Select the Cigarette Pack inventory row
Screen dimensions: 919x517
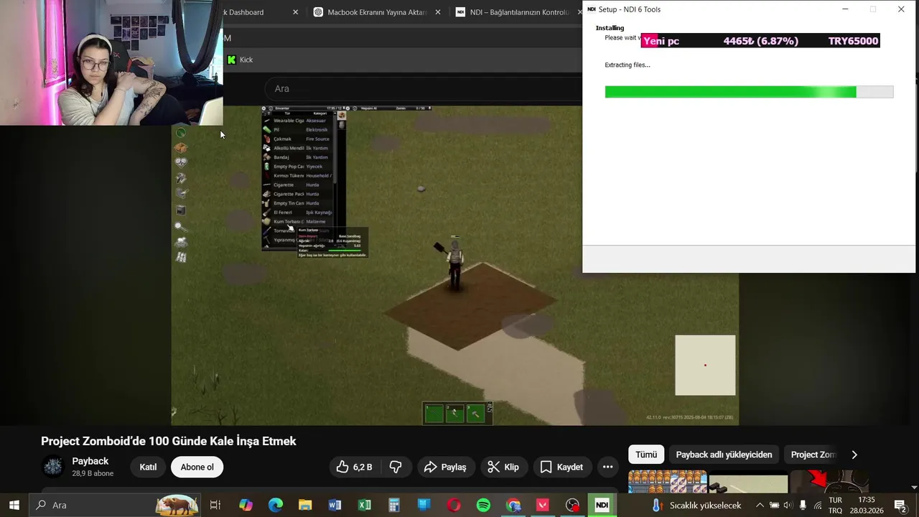click(x=298, y=194)
